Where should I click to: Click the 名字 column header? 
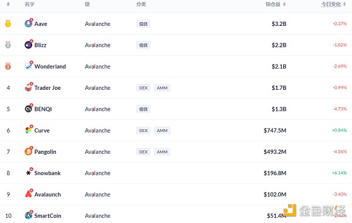pyautogui.click(x=29, y=4)
